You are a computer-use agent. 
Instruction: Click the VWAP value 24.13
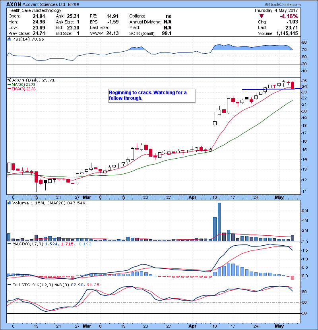pos(112,33)
